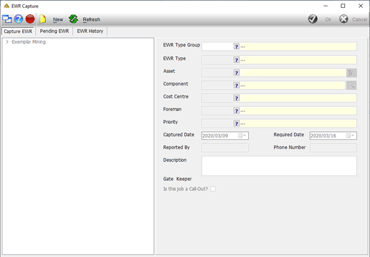Switch to the Pending EWR tab

pos(54,31)
